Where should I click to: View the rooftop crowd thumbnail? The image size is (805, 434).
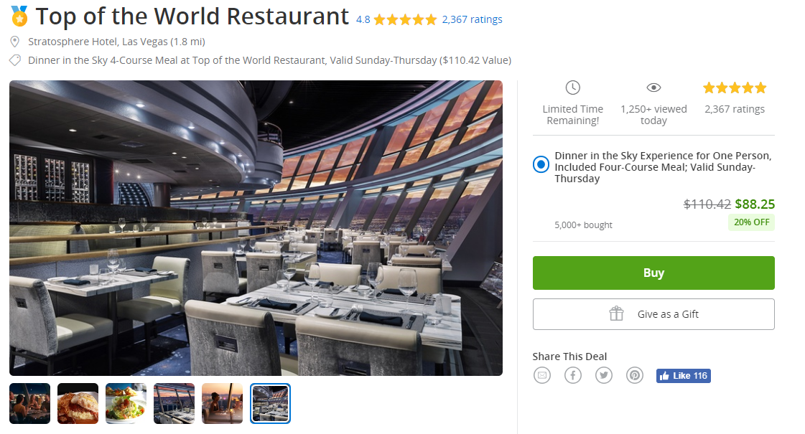pyautogui.click(x=29, y=403)
